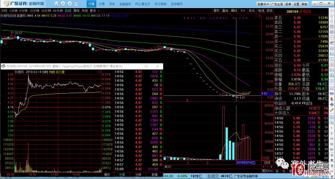
Task: Select the 价 tab in the quote panel
Action: [x=284, y=171]
